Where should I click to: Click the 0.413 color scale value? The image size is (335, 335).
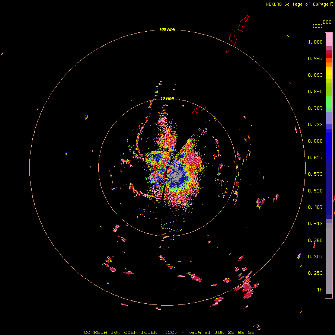[x=315, y=224]
